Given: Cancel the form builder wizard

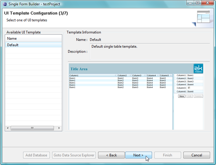Looking at the screenshot, I should pos(196,155).
